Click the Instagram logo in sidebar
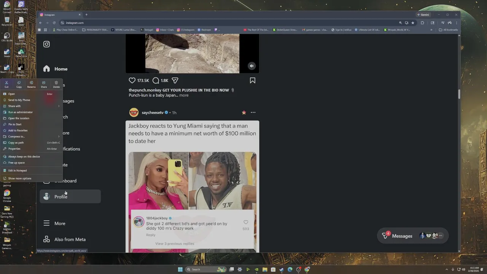 click(46, 44)
